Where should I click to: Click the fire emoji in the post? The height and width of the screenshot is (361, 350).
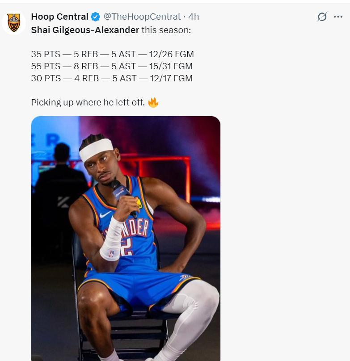tap(153, 102)
